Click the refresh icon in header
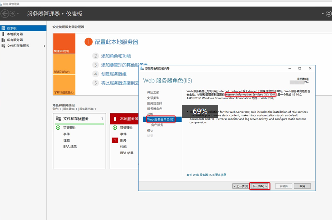The height and width of the screenshot is (220, 332). tap(328, 14)
